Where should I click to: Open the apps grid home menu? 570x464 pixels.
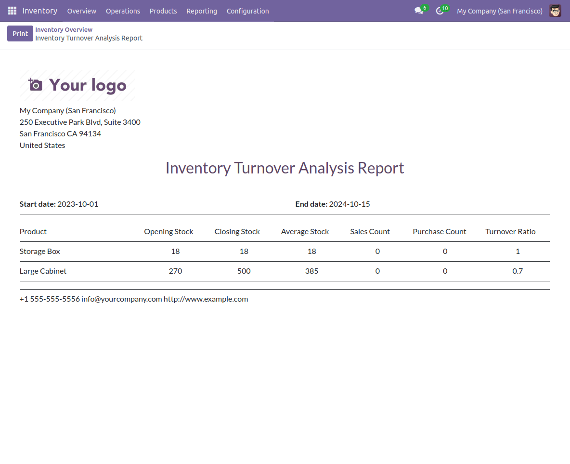(12, 11)
